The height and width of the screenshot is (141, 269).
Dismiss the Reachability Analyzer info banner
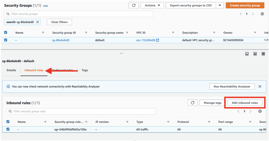coord(260,86)
